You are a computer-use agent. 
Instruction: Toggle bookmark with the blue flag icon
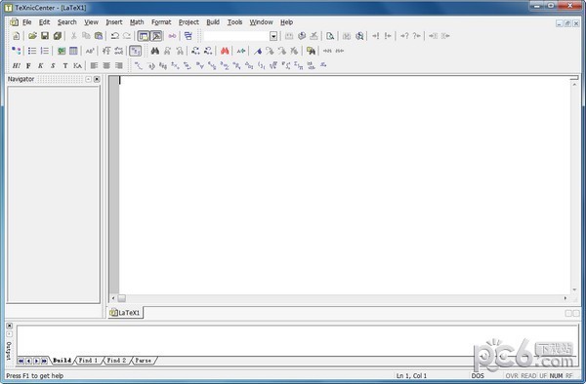click(x=258, y=51)
